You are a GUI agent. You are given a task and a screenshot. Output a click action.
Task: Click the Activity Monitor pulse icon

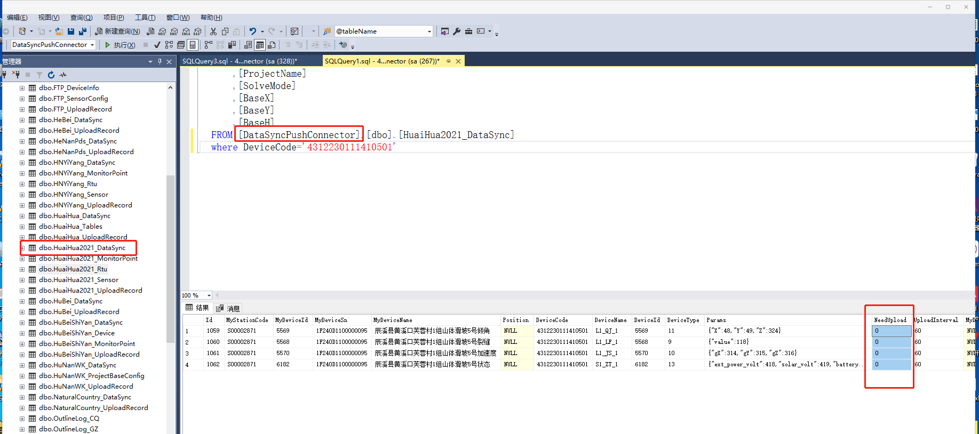(x=63, y=75)
